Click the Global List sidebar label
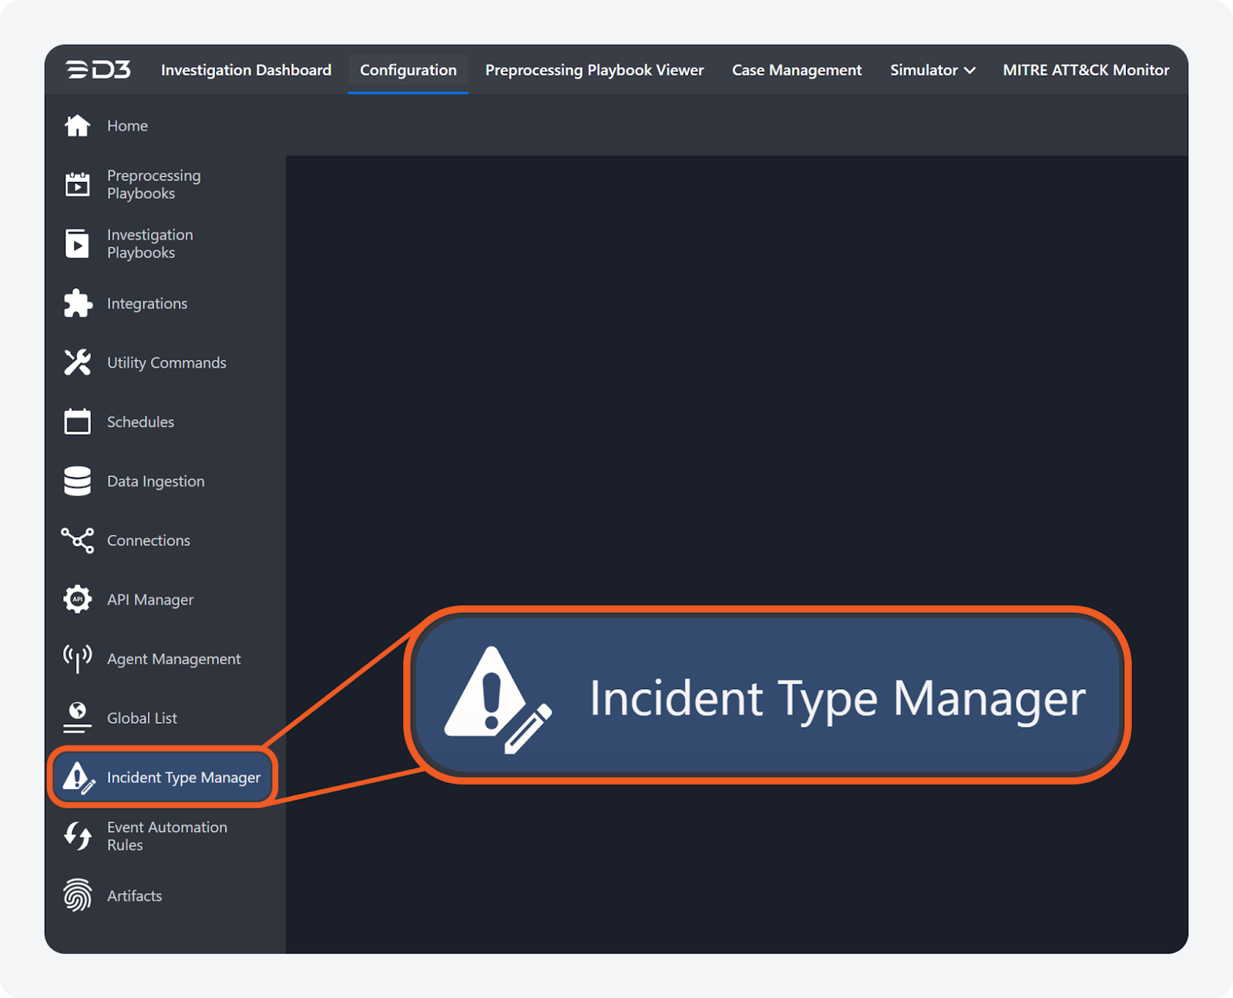This screenshot has height=998, width=1233. [x=142, y=718]
